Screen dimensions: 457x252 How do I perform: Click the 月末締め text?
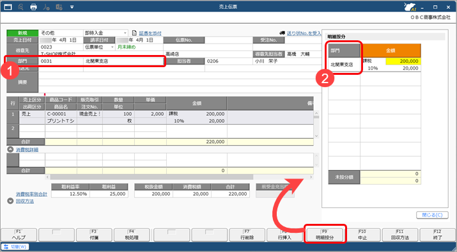point(127,47)
